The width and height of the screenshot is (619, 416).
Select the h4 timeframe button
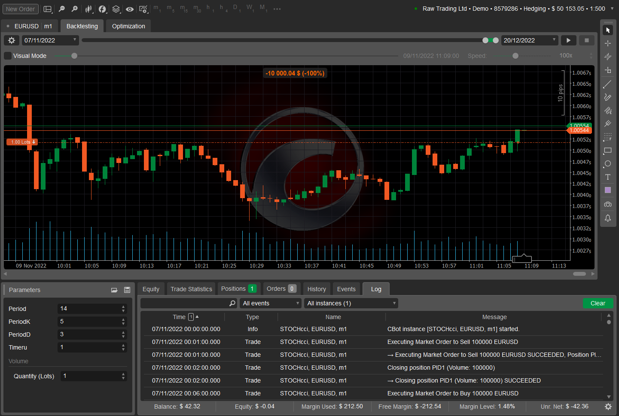223,9
